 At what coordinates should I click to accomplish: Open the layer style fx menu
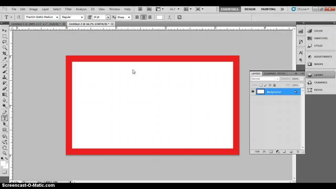(x=264, y=152)
